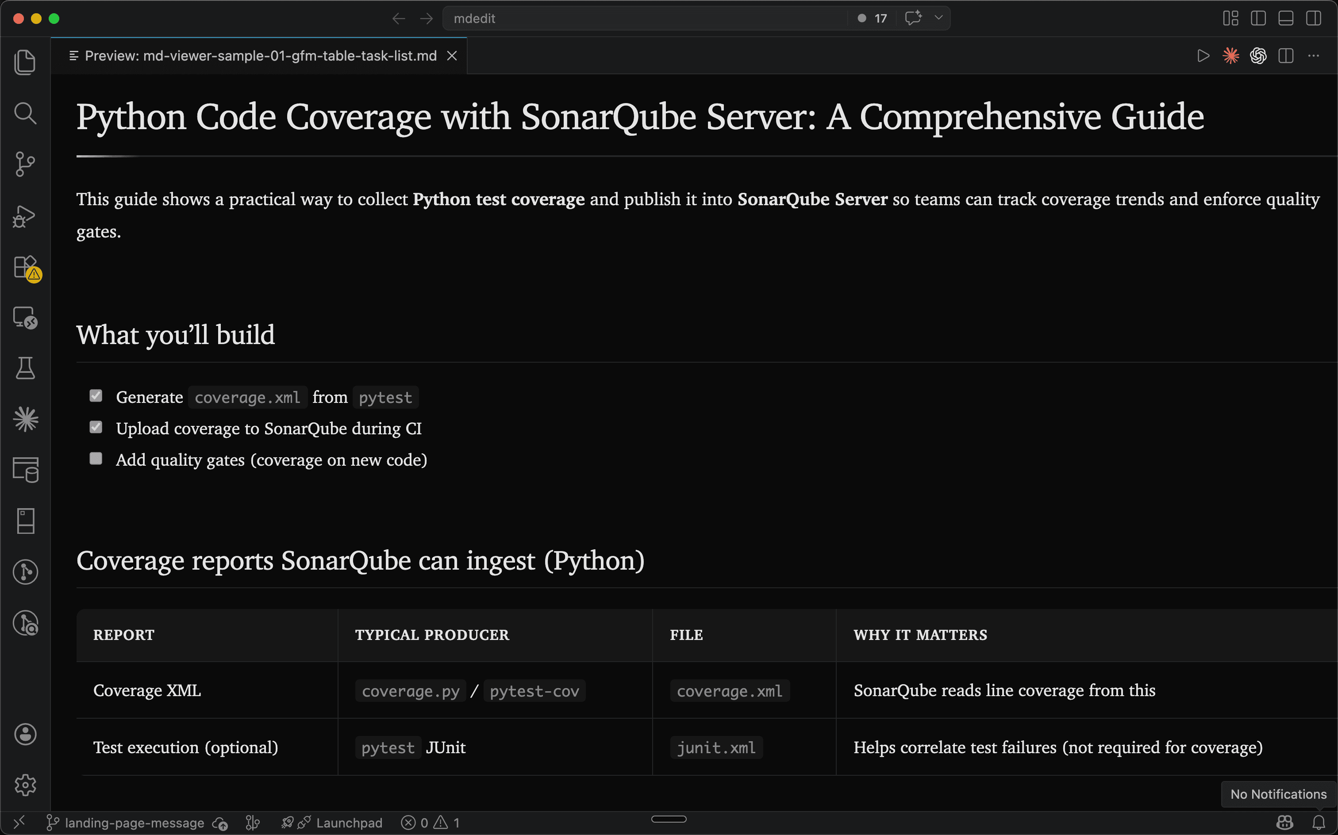Click the 17 status indicator in title bar
Image resolution: width=1338 pixels, height=835 pixels.
click(872, 18)
